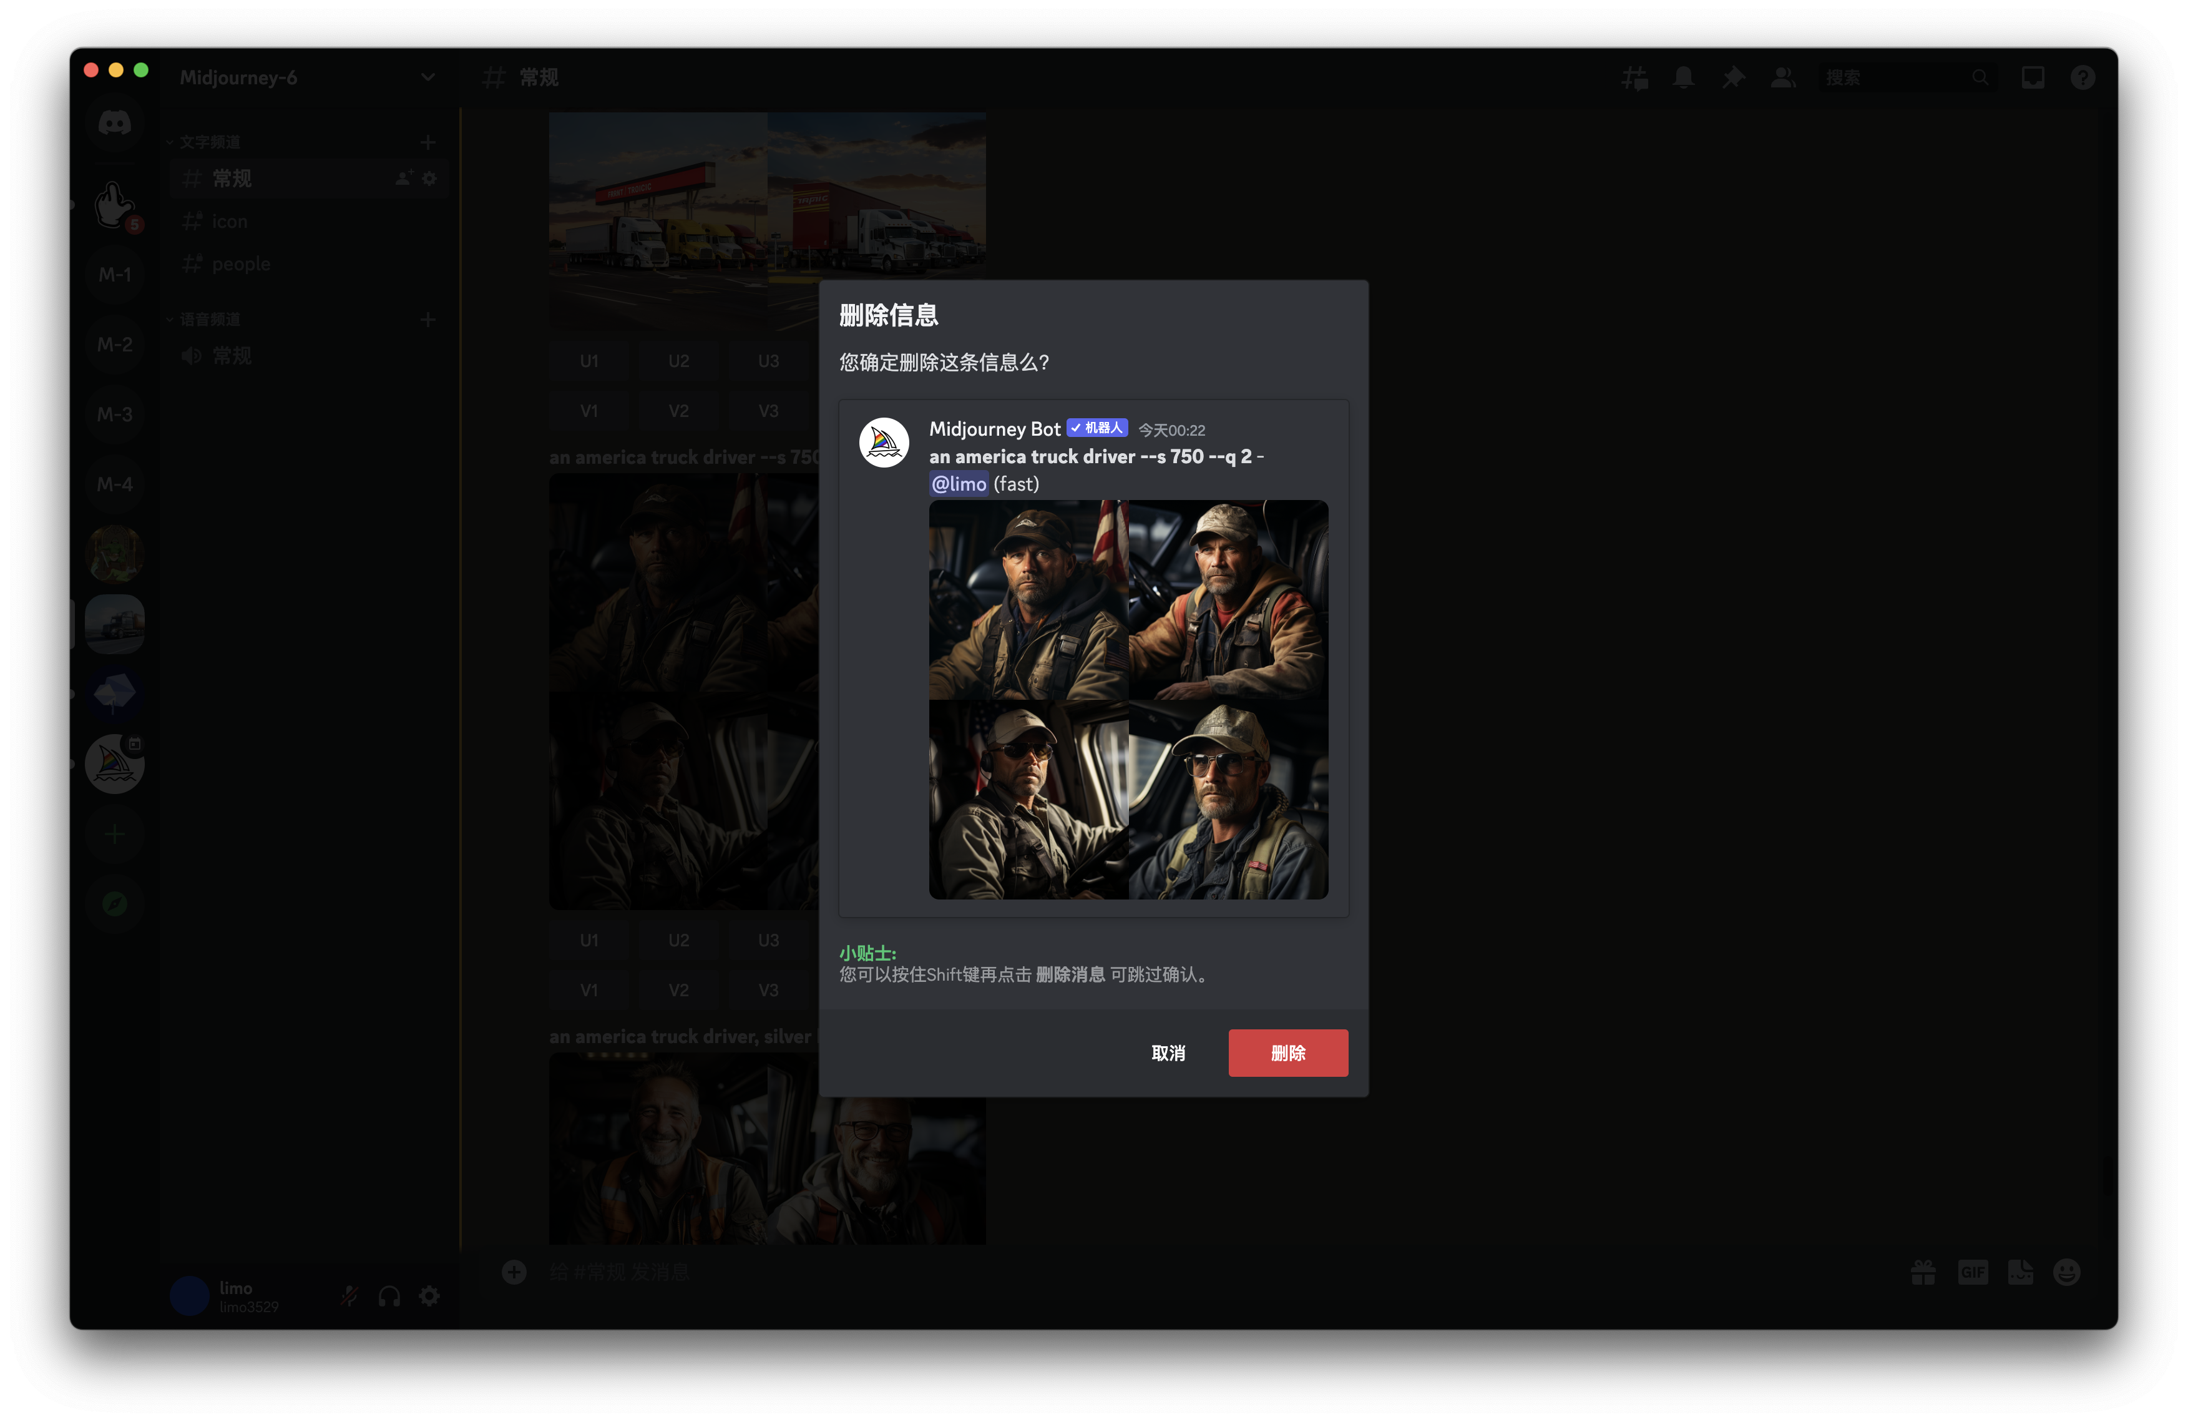Click the red 删除 confirm button

coord(1287,1052)
